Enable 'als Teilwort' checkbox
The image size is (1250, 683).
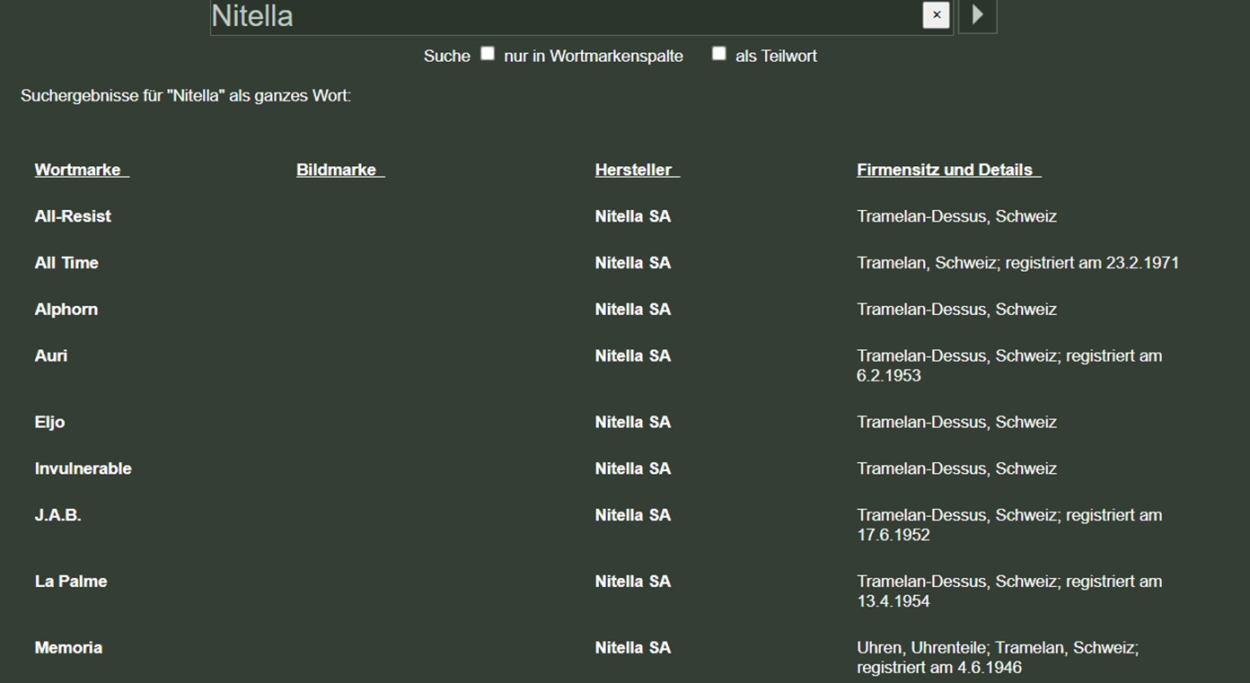[718, 54]
